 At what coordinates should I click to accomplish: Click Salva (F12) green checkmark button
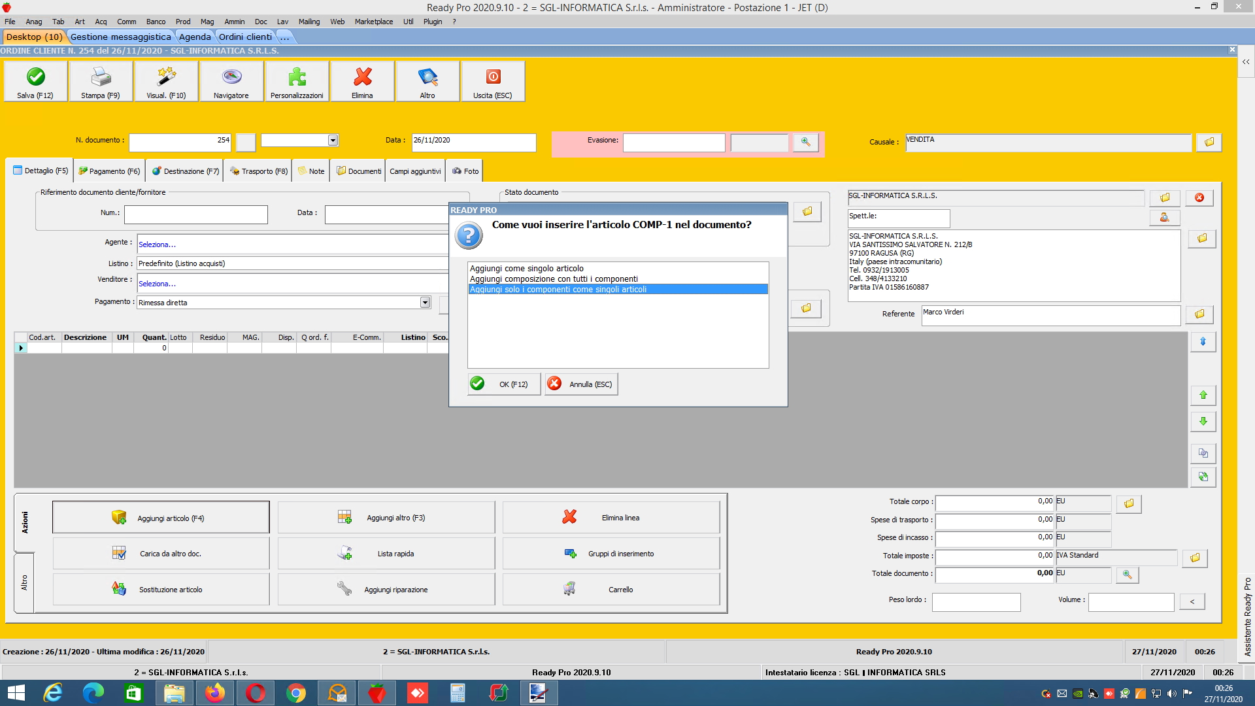point(35,81)
